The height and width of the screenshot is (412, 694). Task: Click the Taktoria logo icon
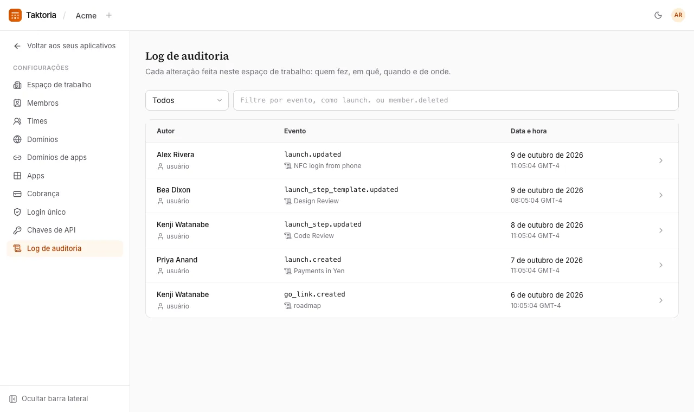(15, 15)
